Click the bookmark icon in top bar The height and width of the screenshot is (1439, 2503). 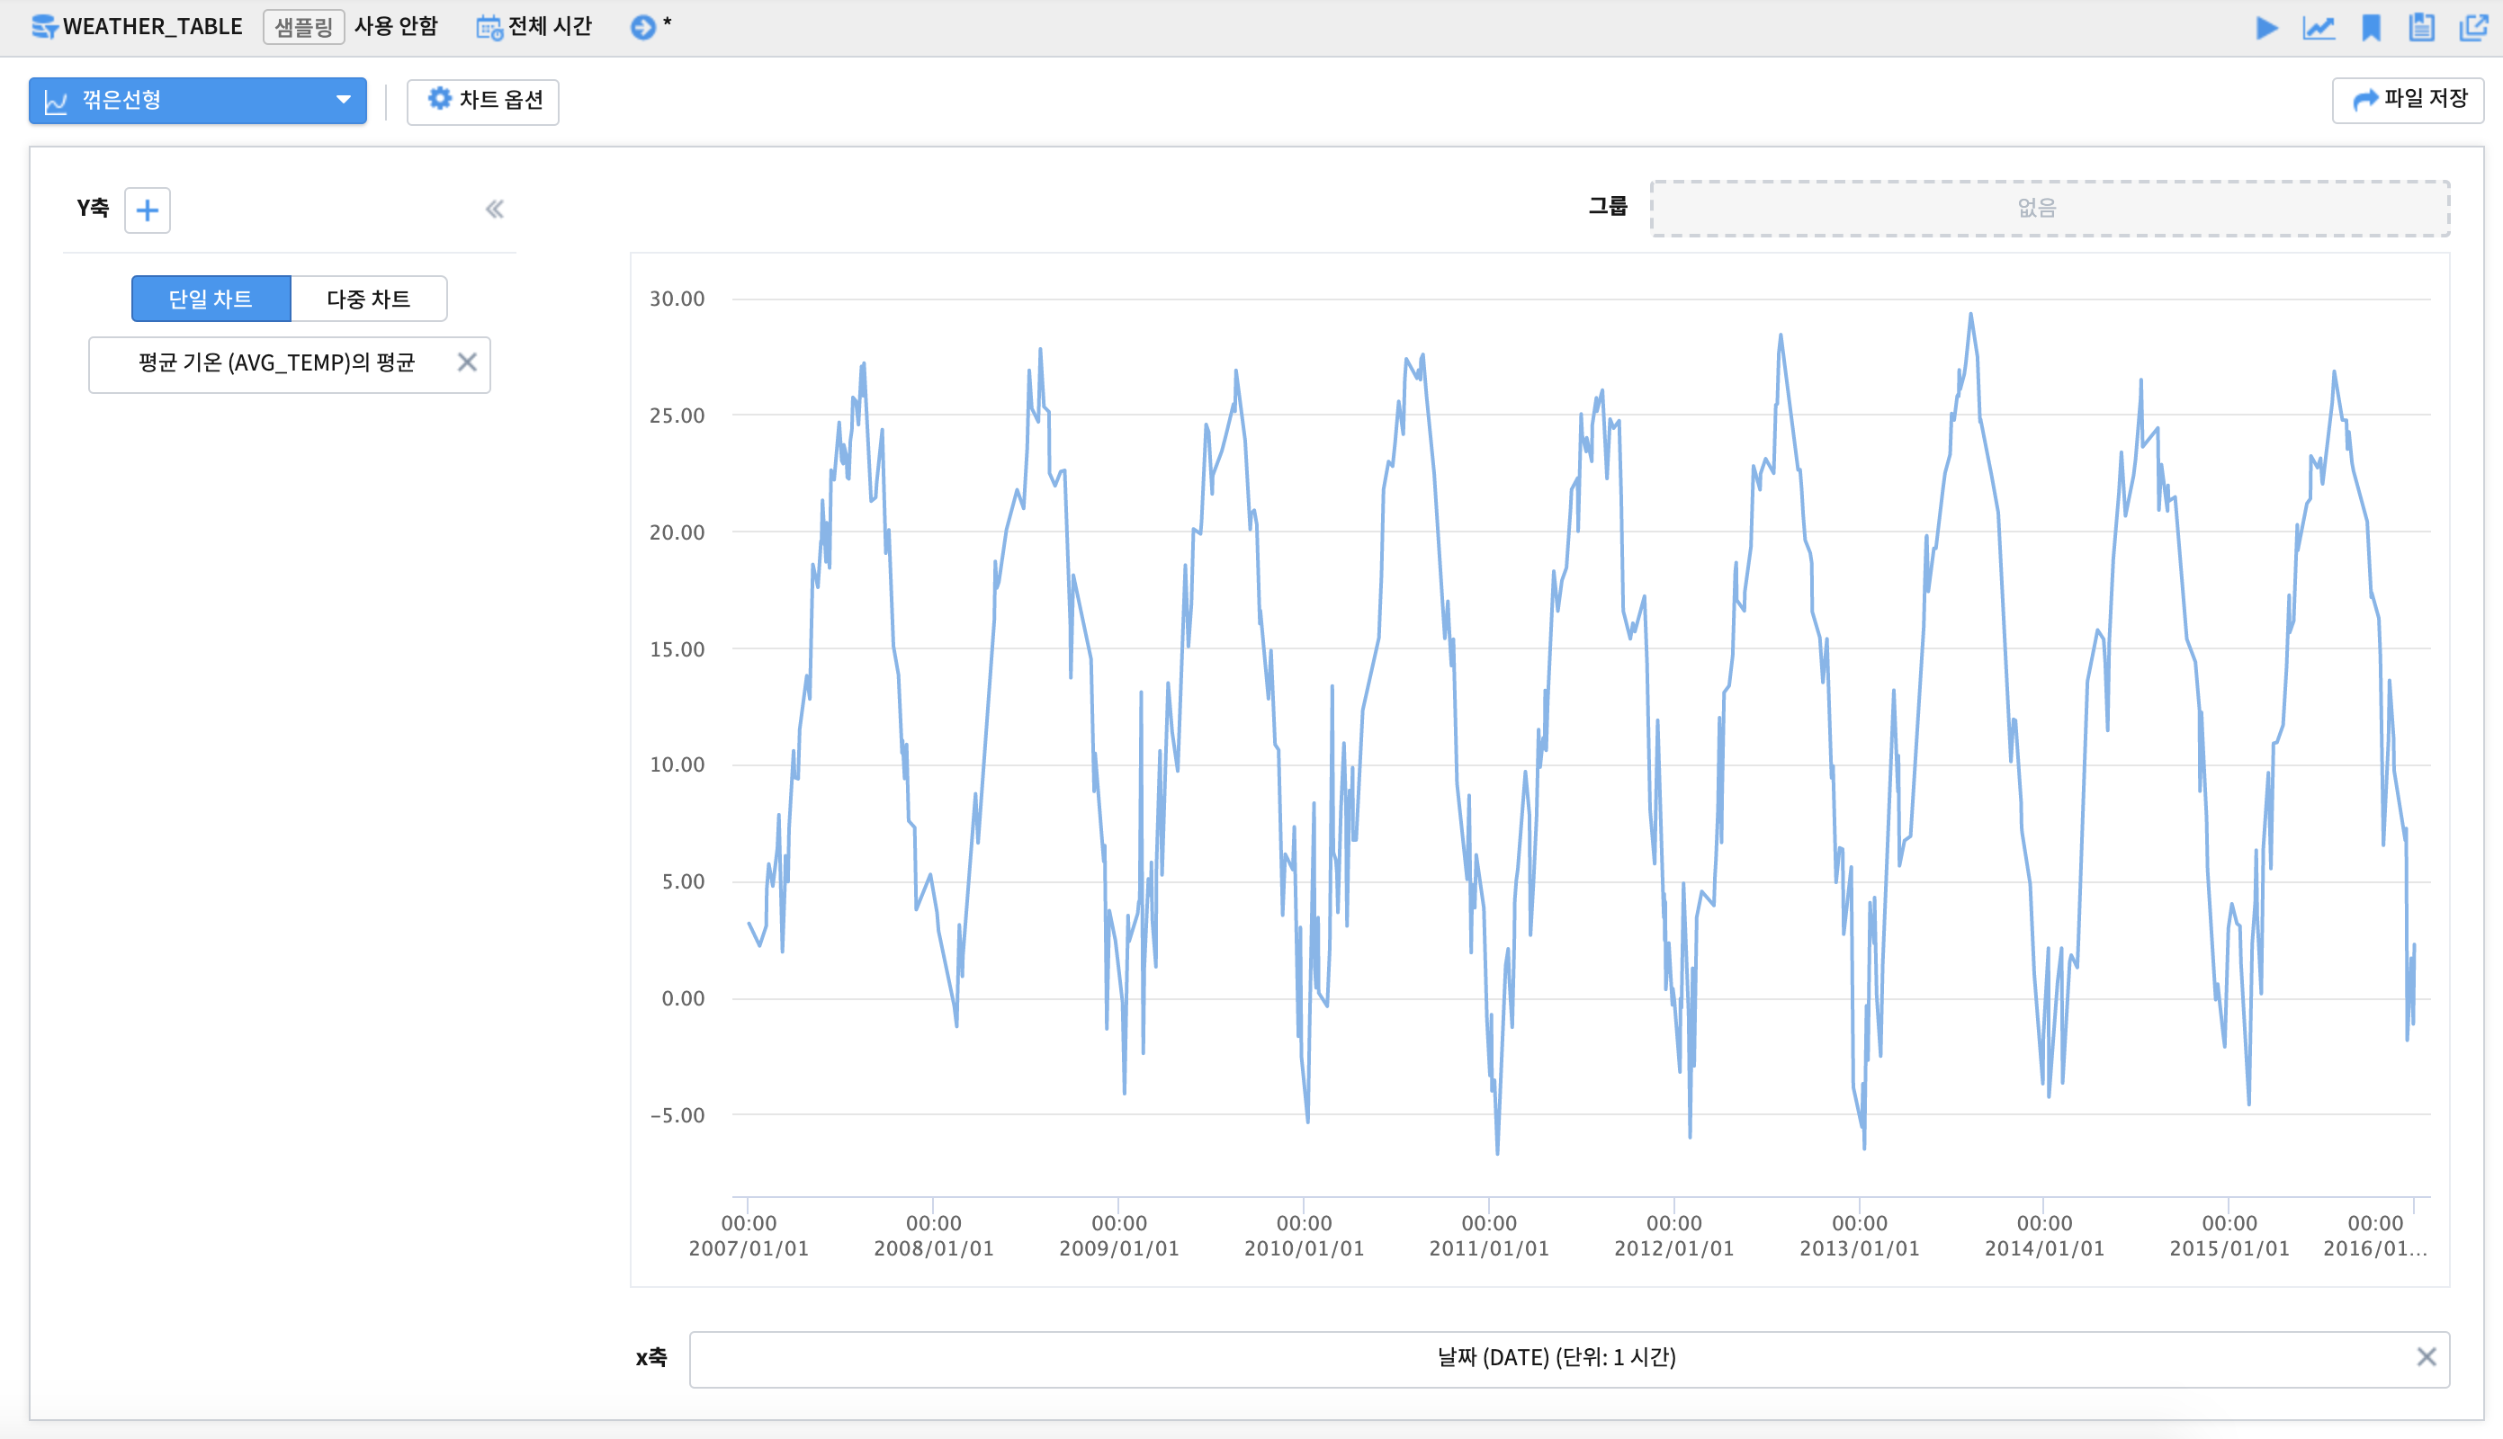[2371, 28]
